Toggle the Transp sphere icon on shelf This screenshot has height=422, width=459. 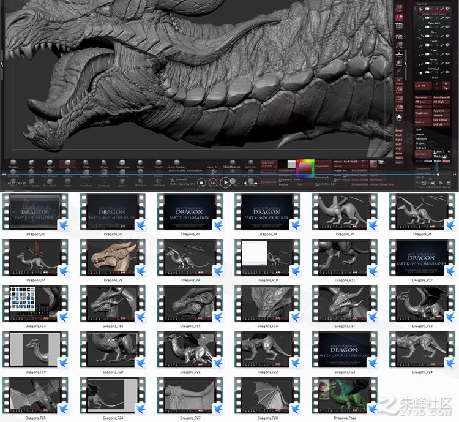pyautogui.click(x=399, y=63)
